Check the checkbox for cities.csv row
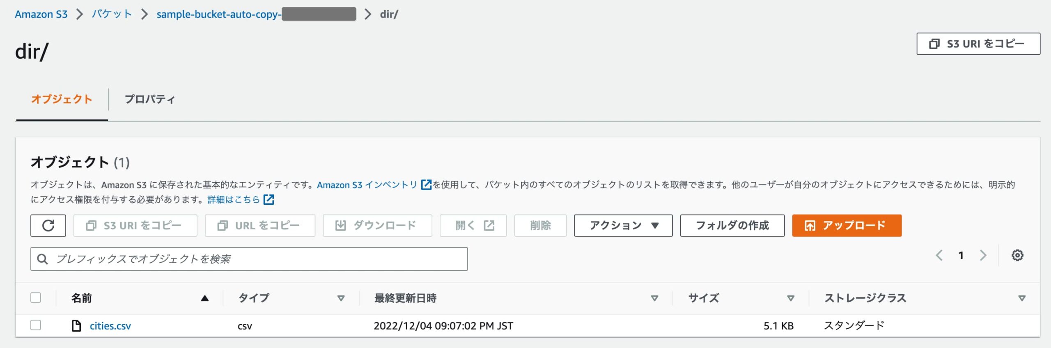This screenshot has height=348, width=1051. [37, 325]
